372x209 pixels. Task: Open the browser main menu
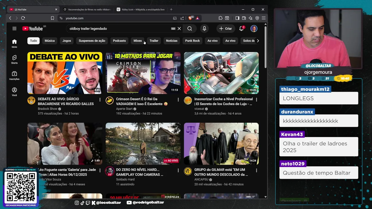point(264,18)
